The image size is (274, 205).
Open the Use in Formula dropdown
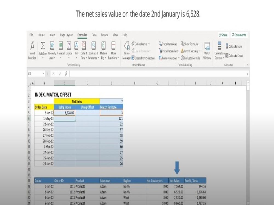point(141,51)
